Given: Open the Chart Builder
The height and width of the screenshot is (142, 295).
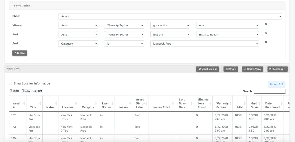Looking at the screenshot, I should click(x=208, y=69).
